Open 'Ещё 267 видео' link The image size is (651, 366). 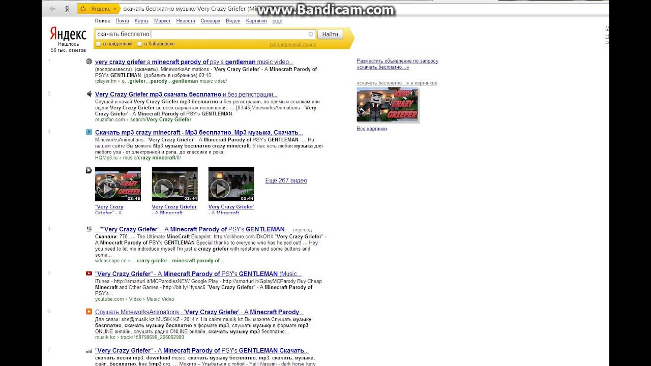tap(286, 180)
